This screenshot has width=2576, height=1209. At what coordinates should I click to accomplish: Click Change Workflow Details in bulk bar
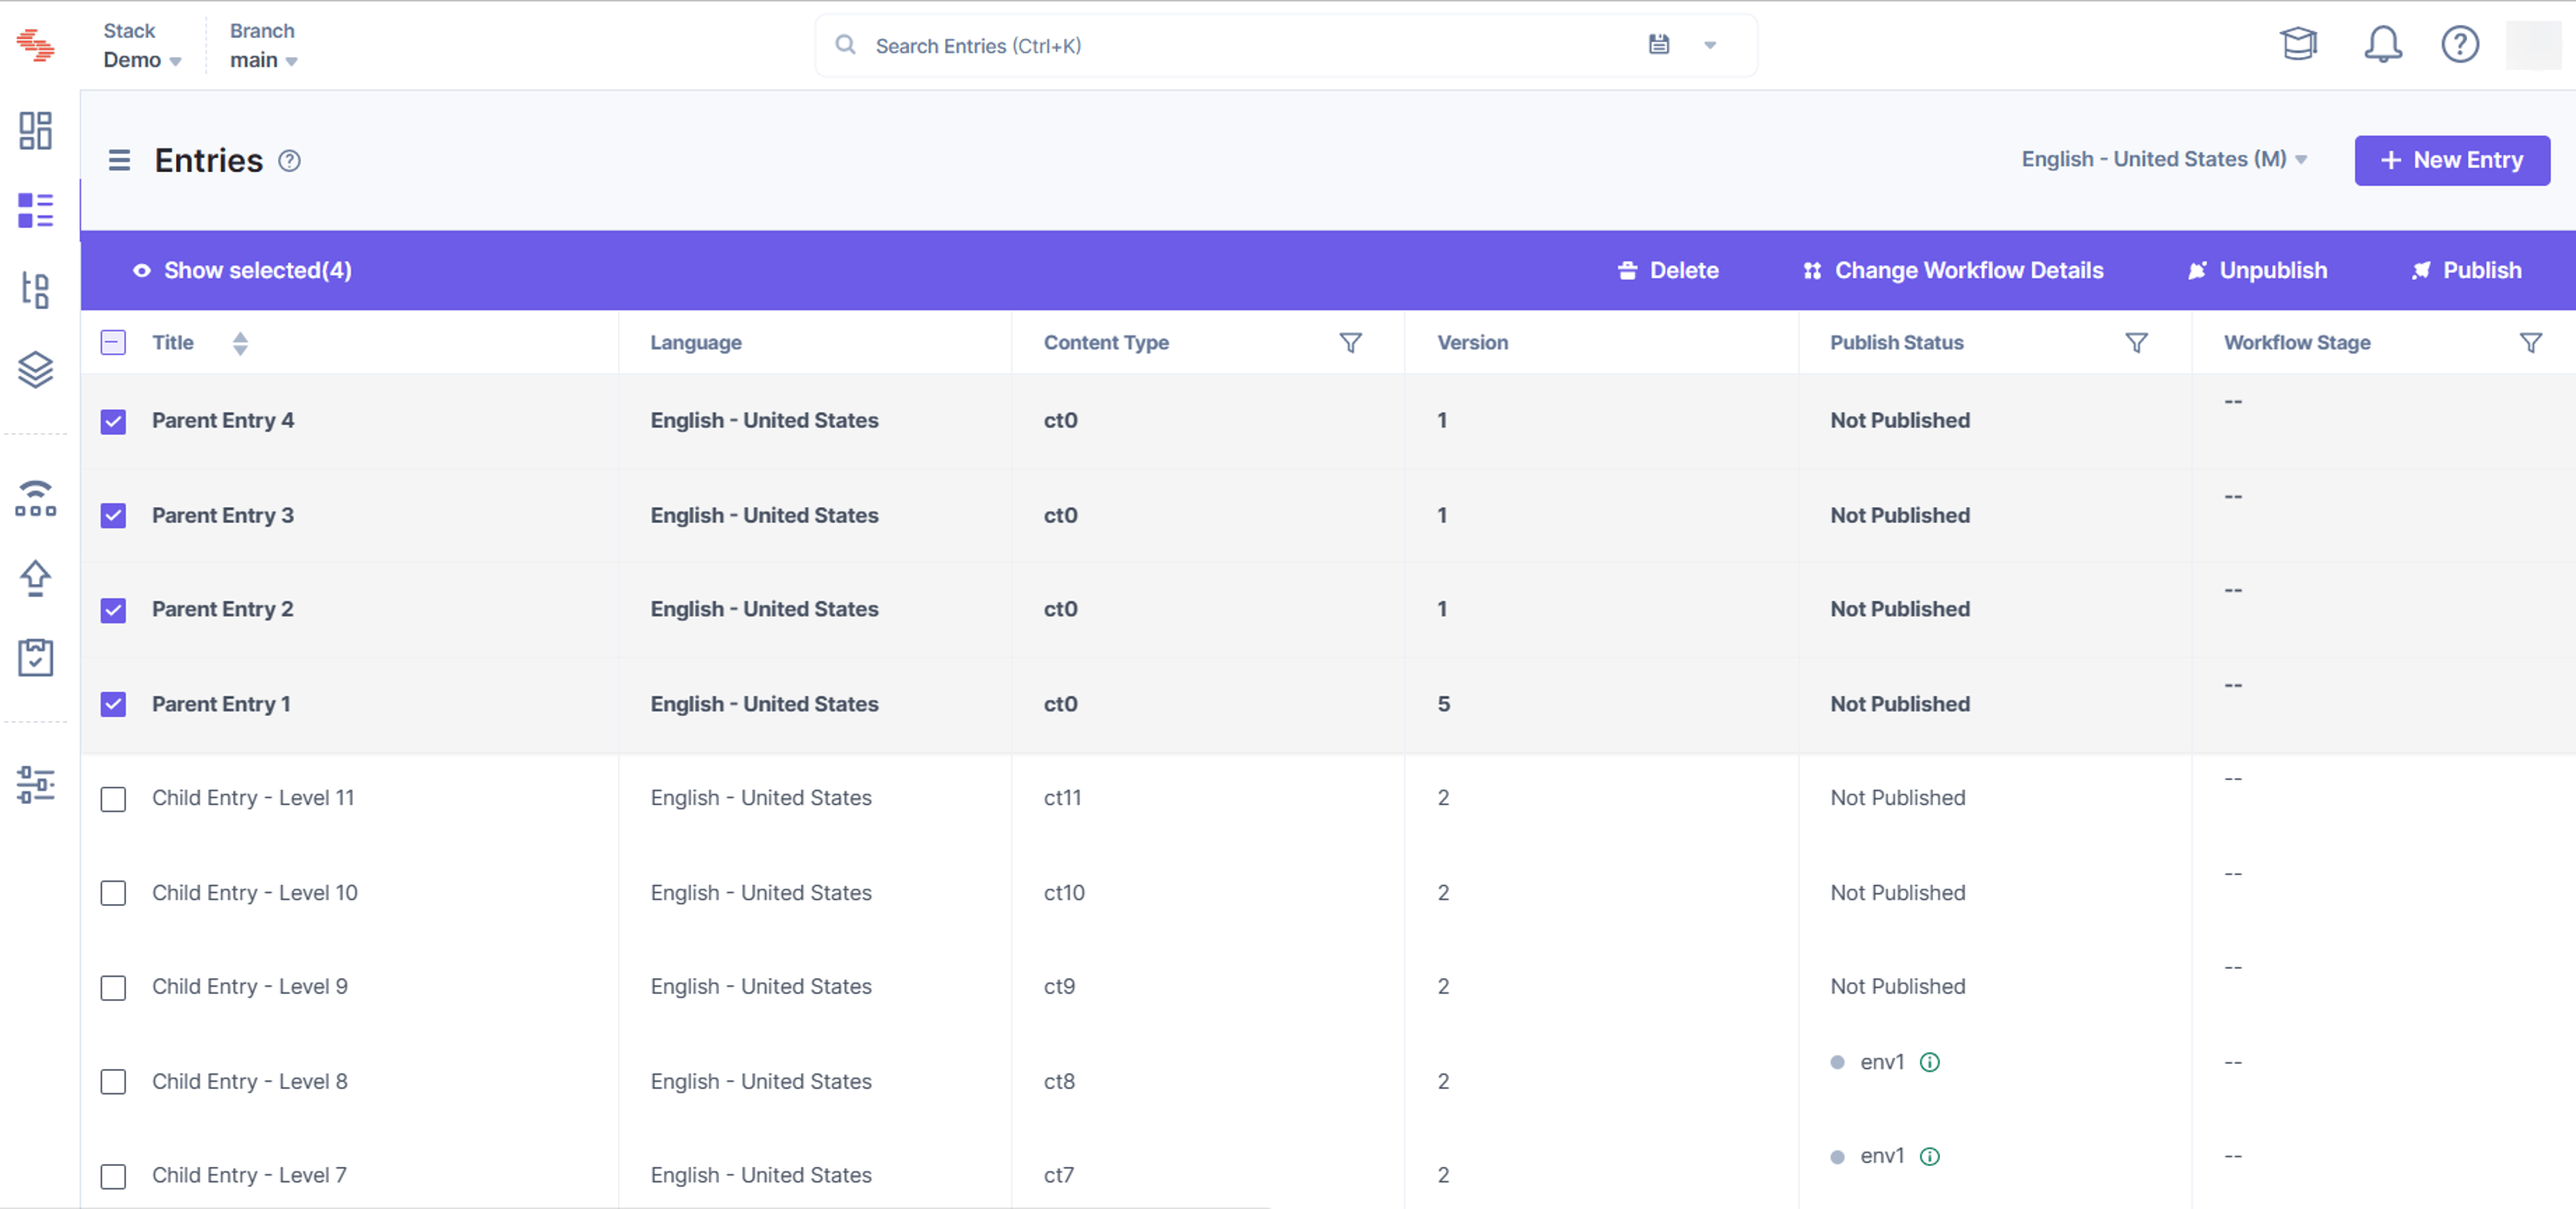click(1953, 271)
